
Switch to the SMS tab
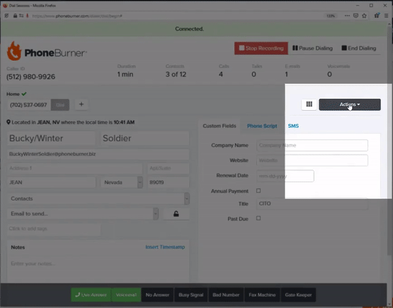coord(293,126)
